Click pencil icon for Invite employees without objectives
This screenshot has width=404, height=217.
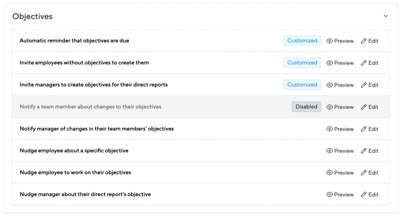tap(363, 63)
